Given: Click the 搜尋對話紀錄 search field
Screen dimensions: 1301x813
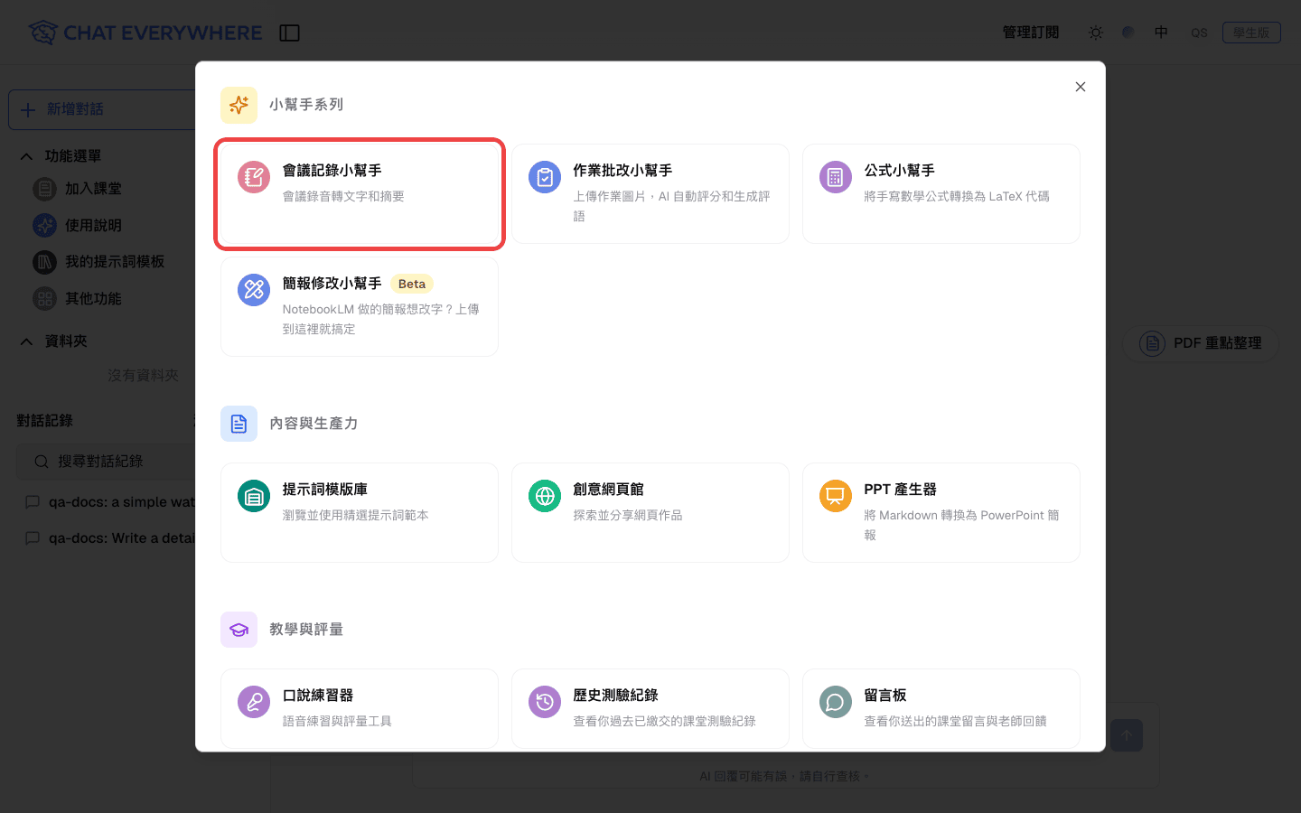Looking at the screenshot, I should coord(107,462).
